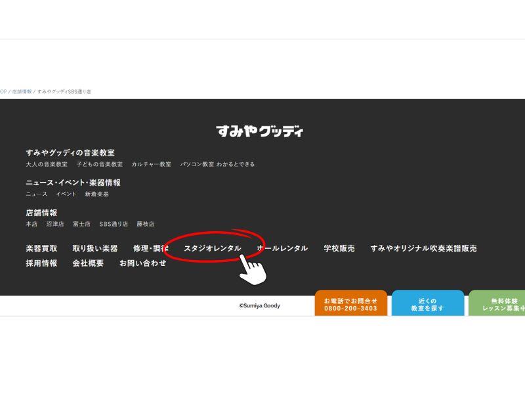
Task: Select the 沼津店 store link
Action: 55,224
